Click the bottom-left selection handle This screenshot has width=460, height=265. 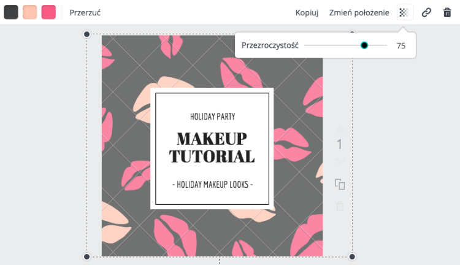[86, 257]
